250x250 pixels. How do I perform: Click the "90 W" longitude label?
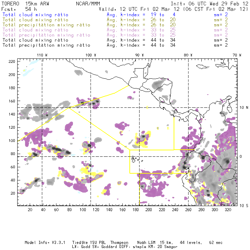[140, 55]
